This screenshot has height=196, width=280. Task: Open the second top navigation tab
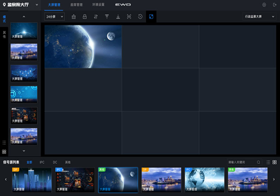click(x=77, y=5)
